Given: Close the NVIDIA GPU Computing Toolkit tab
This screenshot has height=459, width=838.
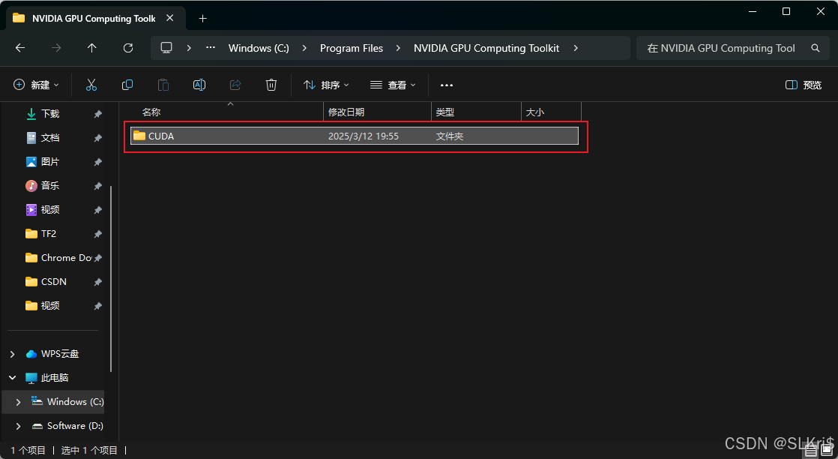Looking at the screenshot, I should point(170,18).
